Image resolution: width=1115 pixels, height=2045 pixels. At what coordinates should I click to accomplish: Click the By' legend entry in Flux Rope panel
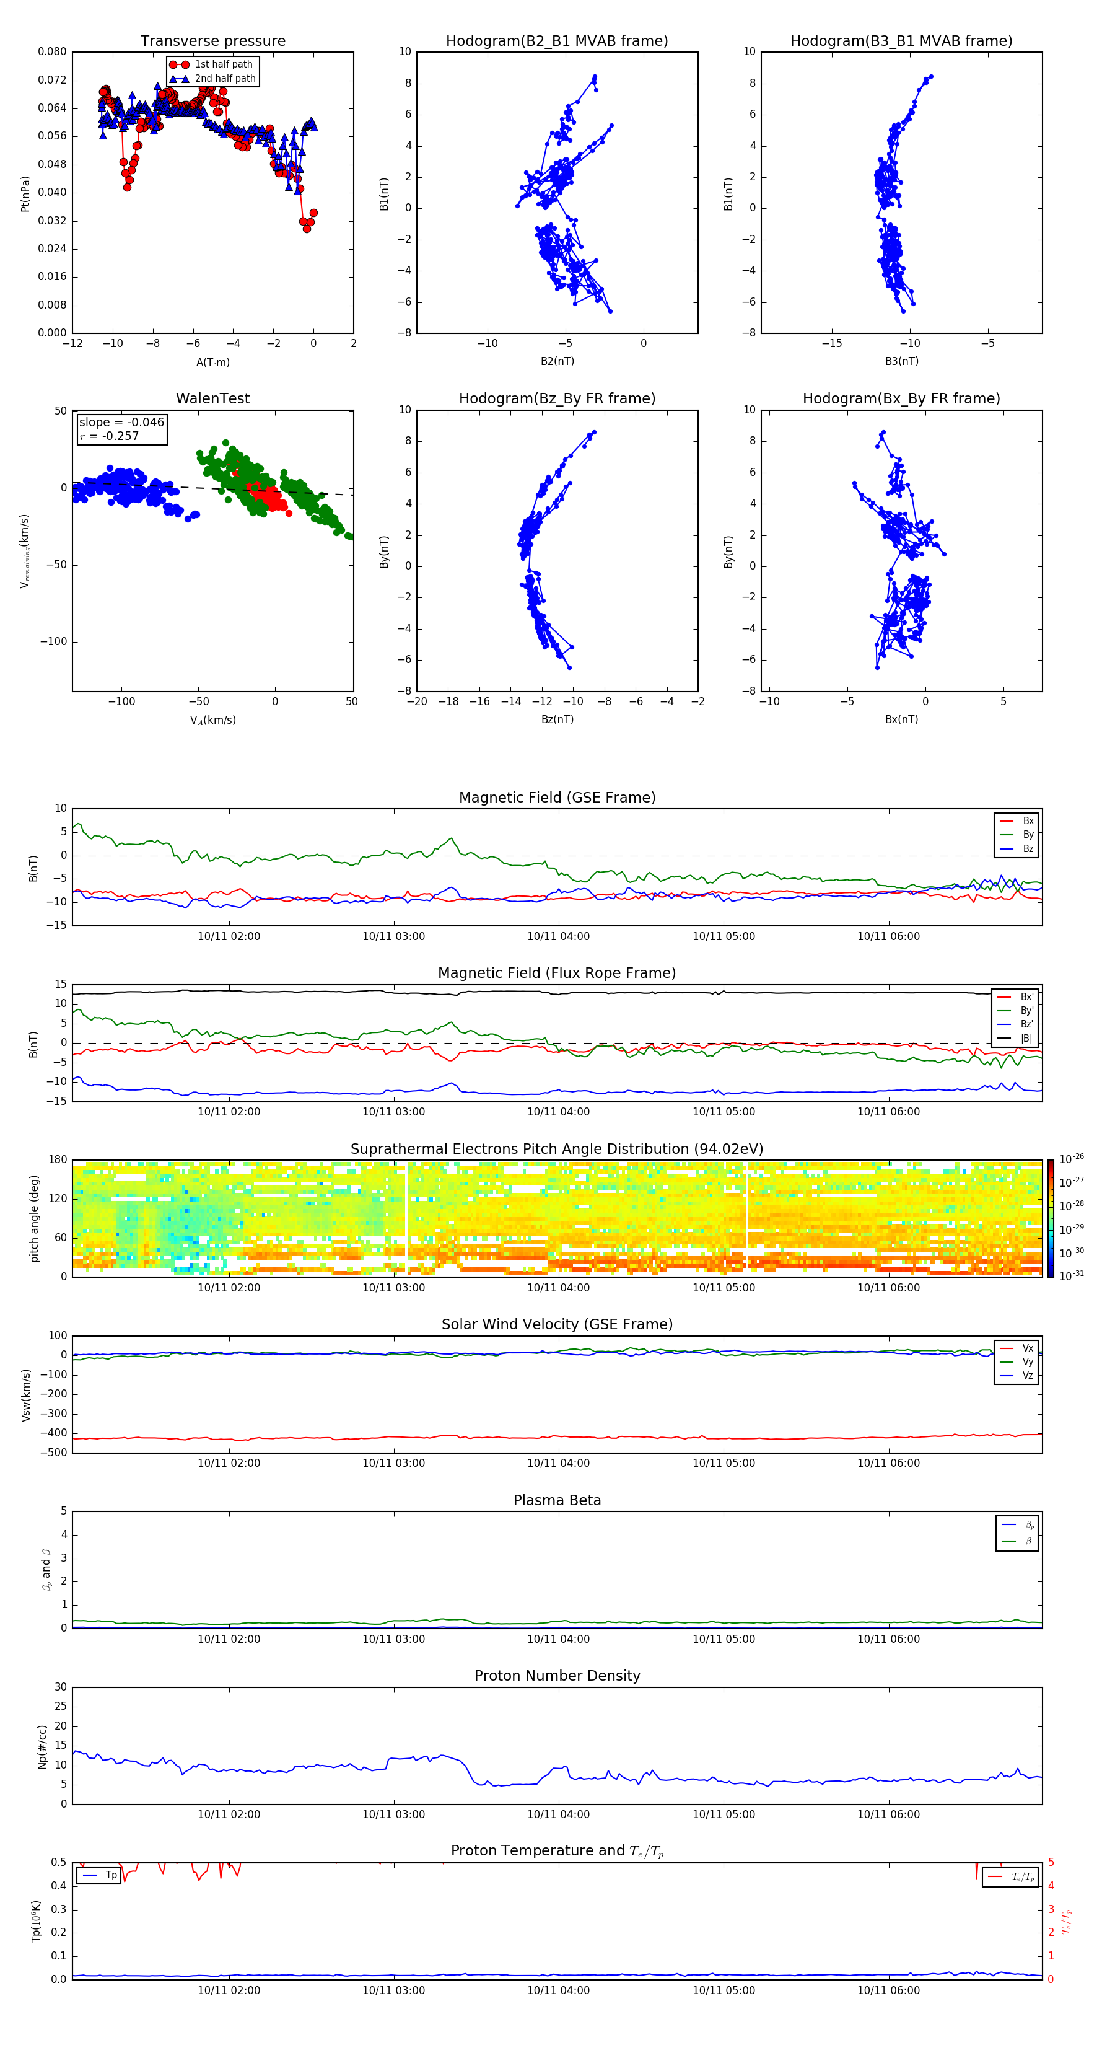(1015, 1011)
